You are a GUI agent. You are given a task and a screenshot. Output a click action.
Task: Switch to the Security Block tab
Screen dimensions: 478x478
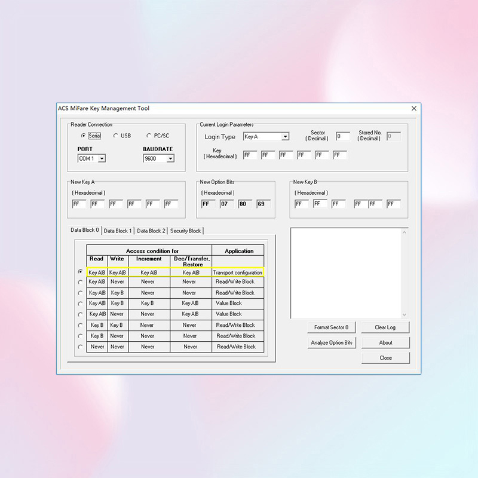point(185,231)
